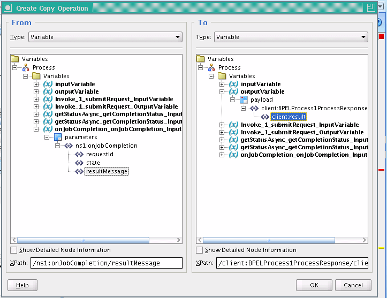
Task: Click the root Variables folder icon in the To tree
Action: click(201, 59)
